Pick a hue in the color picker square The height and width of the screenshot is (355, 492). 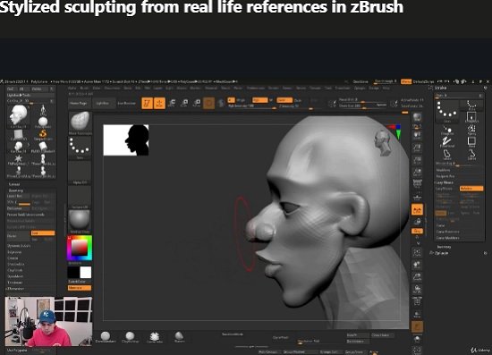coord(80,248)
